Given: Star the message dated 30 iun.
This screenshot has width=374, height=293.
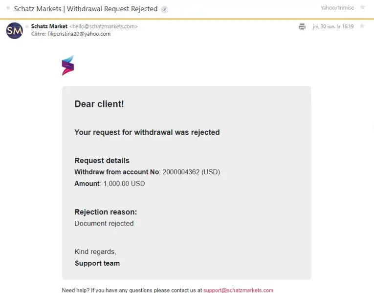Looking at the screenshot, I should (362, 26).
